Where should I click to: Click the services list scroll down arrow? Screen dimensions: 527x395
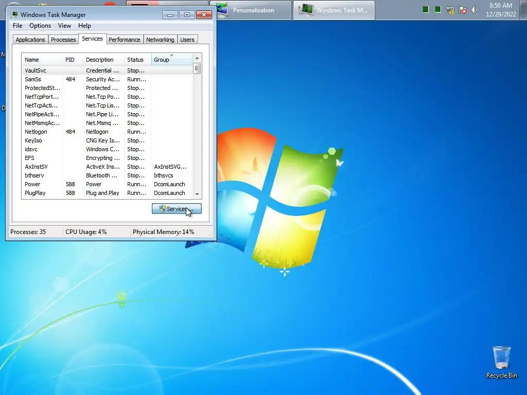tap(197, 194)
